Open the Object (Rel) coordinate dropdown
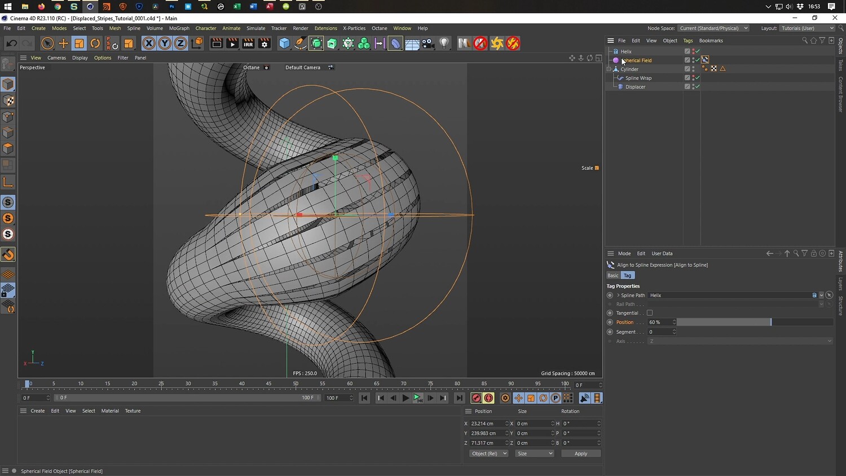This screenshot has width=846, height=476. click(x=488, y=453)
